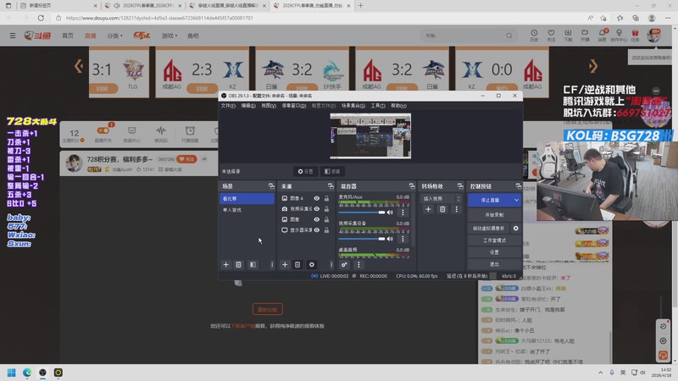678x381 pixels.
Task: Toggle visibility of 图像 4 source
Action: point(316,198)
